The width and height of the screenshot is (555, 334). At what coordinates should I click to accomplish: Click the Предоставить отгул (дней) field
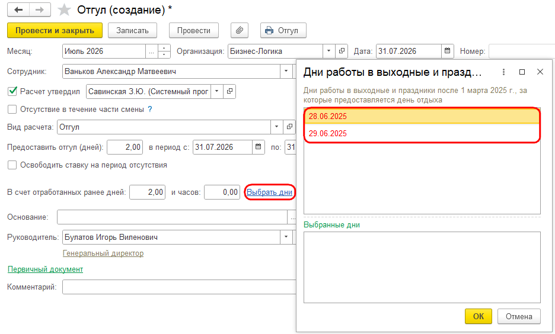(125, 147)
